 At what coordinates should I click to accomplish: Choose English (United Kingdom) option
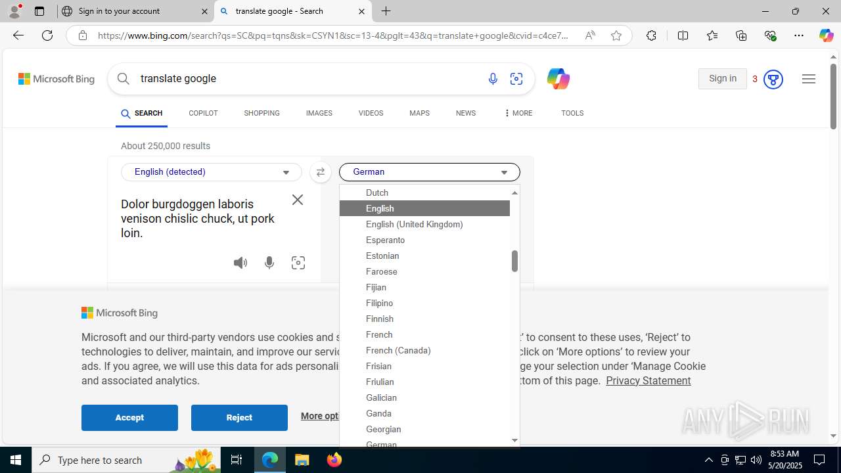(424, 224)
